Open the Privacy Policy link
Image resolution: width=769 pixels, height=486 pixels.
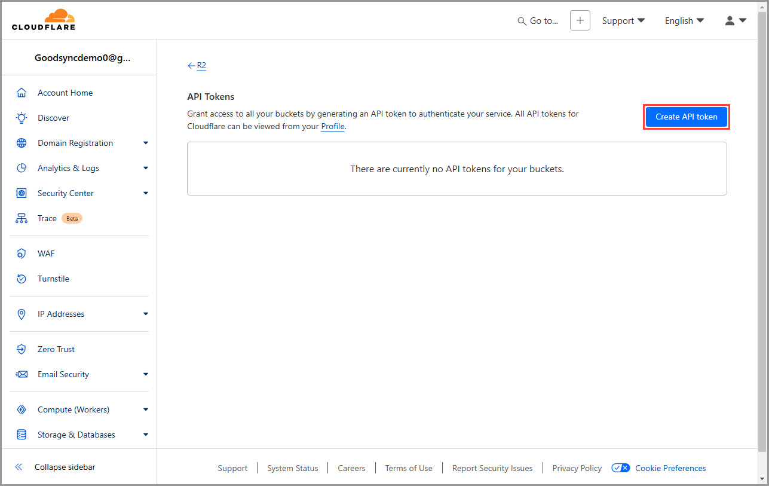point(577,468)
